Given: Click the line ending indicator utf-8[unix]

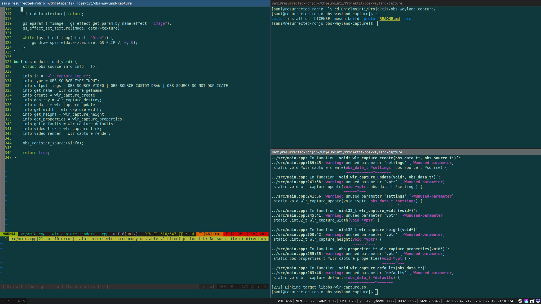Looking at the screenshot, I should pyautogui.click(x=125, y=234).
